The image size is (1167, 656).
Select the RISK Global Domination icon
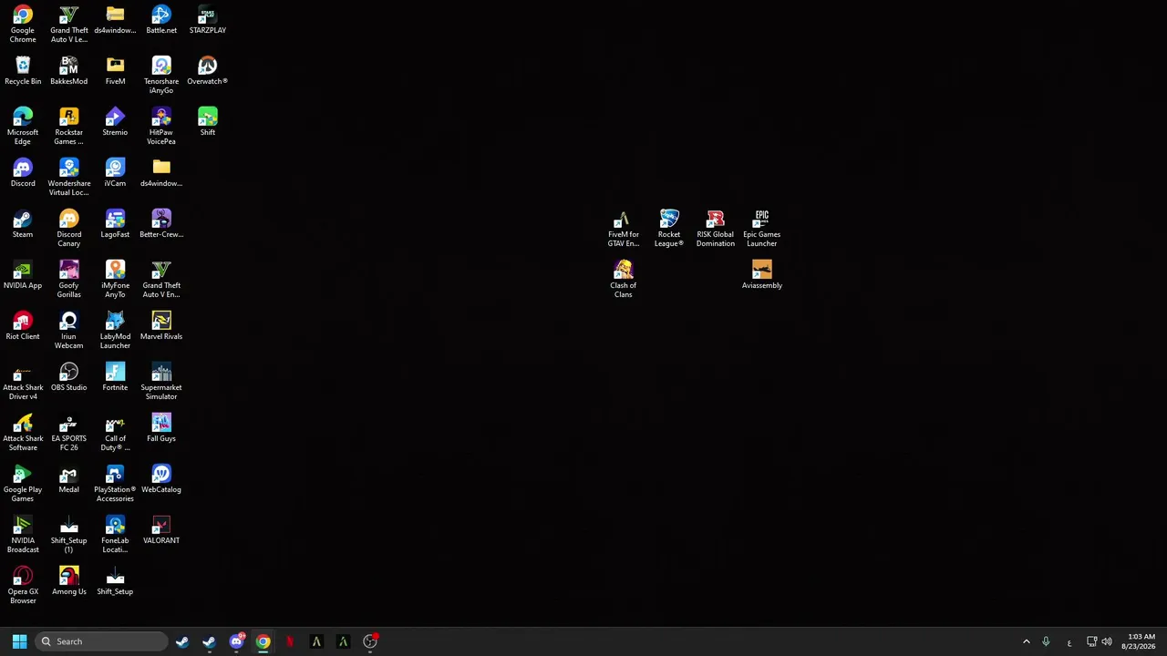pyautogui.click(x=716, y=229)
